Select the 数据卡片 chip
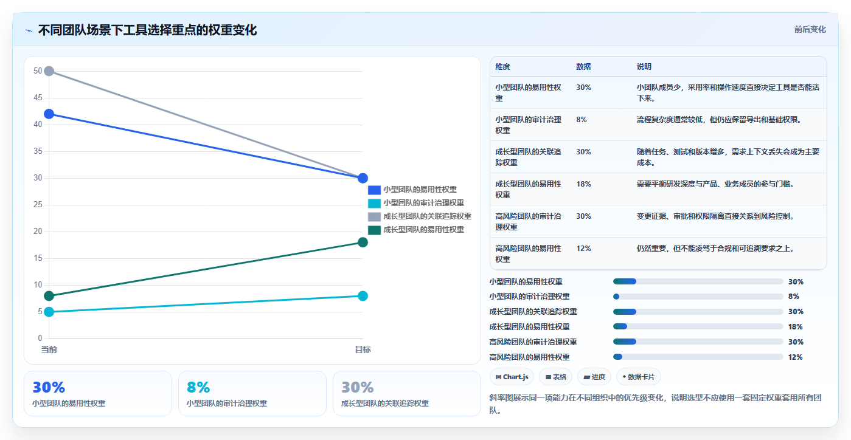Image resolution: width=851 pixels, height=440 pixels. point(638,377)
